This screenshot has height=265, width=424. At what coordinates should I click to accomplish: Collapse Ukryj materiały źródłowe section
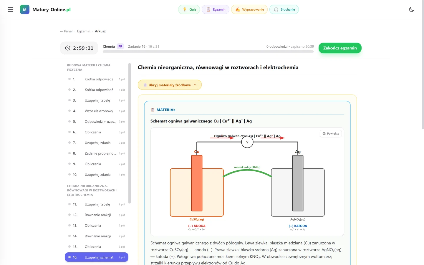[170, 85]
